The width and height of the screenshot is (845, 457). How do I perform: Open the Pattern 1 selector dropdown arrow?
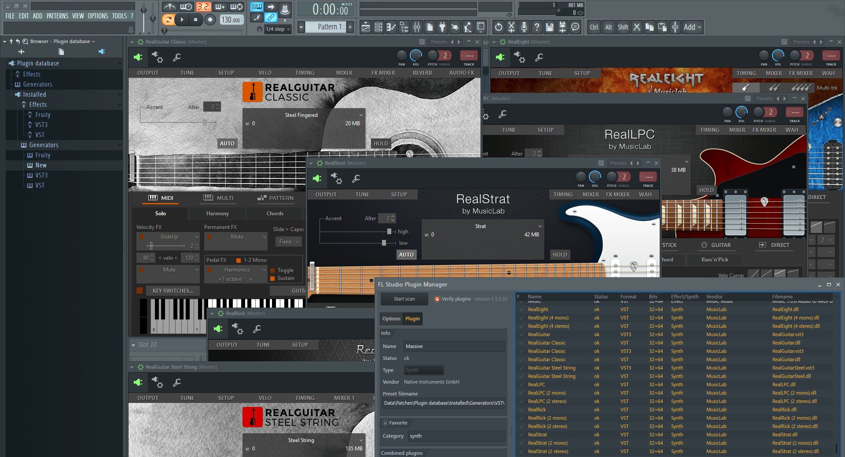point(301,27)
